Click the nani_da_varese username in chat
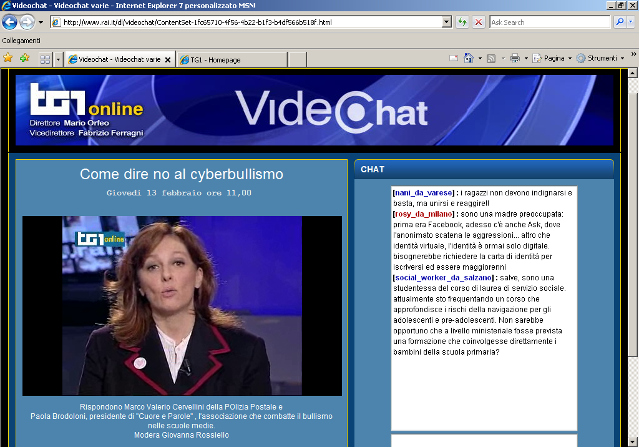 pyautogui.click(x=424, y=192)
